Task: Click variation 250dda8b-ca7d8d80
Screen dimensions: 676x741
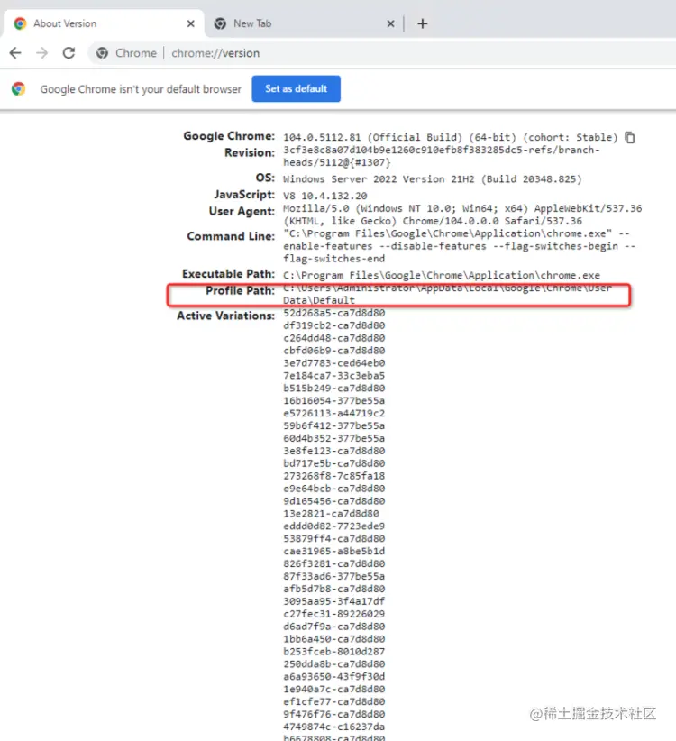Action: pyautogui.click(x=334, y=664)
